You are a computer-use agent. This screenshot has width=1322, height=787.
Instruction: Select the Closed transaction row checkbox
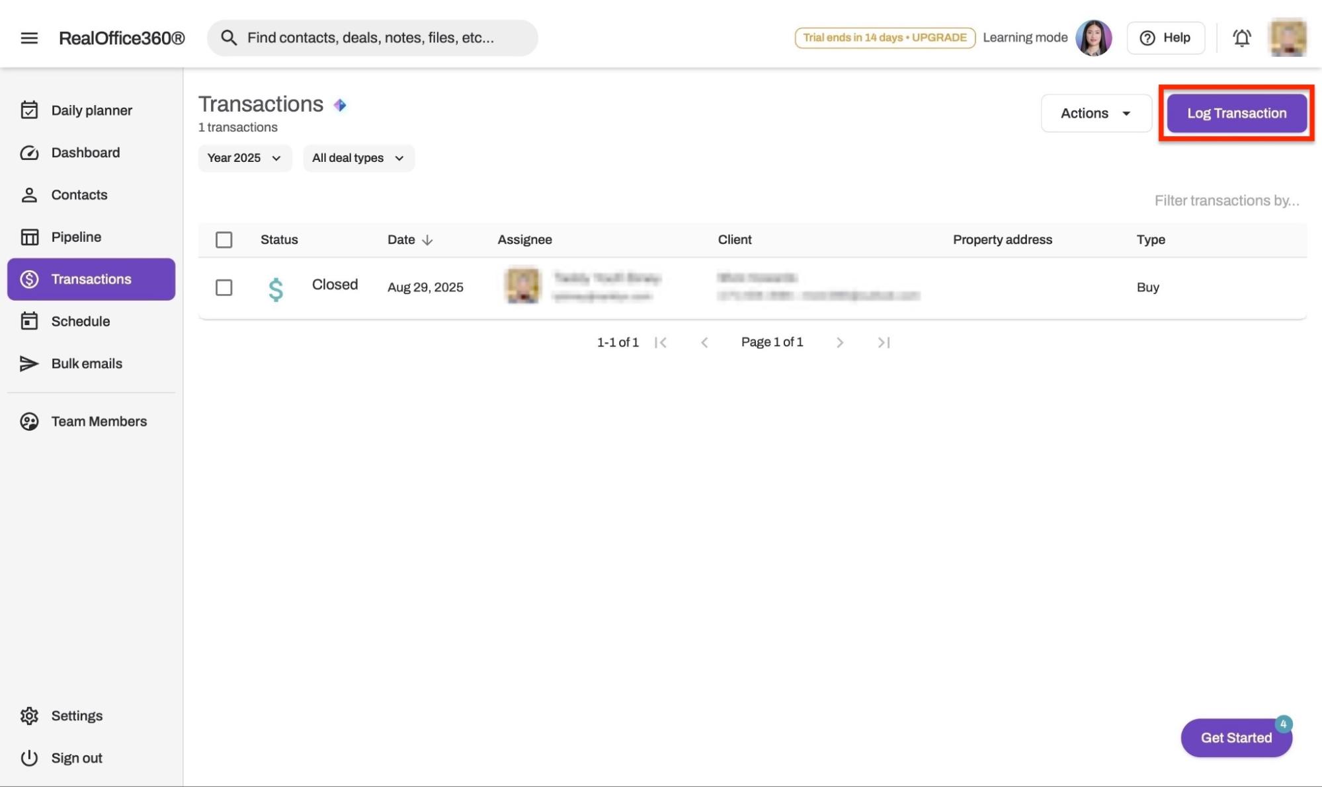224,287
